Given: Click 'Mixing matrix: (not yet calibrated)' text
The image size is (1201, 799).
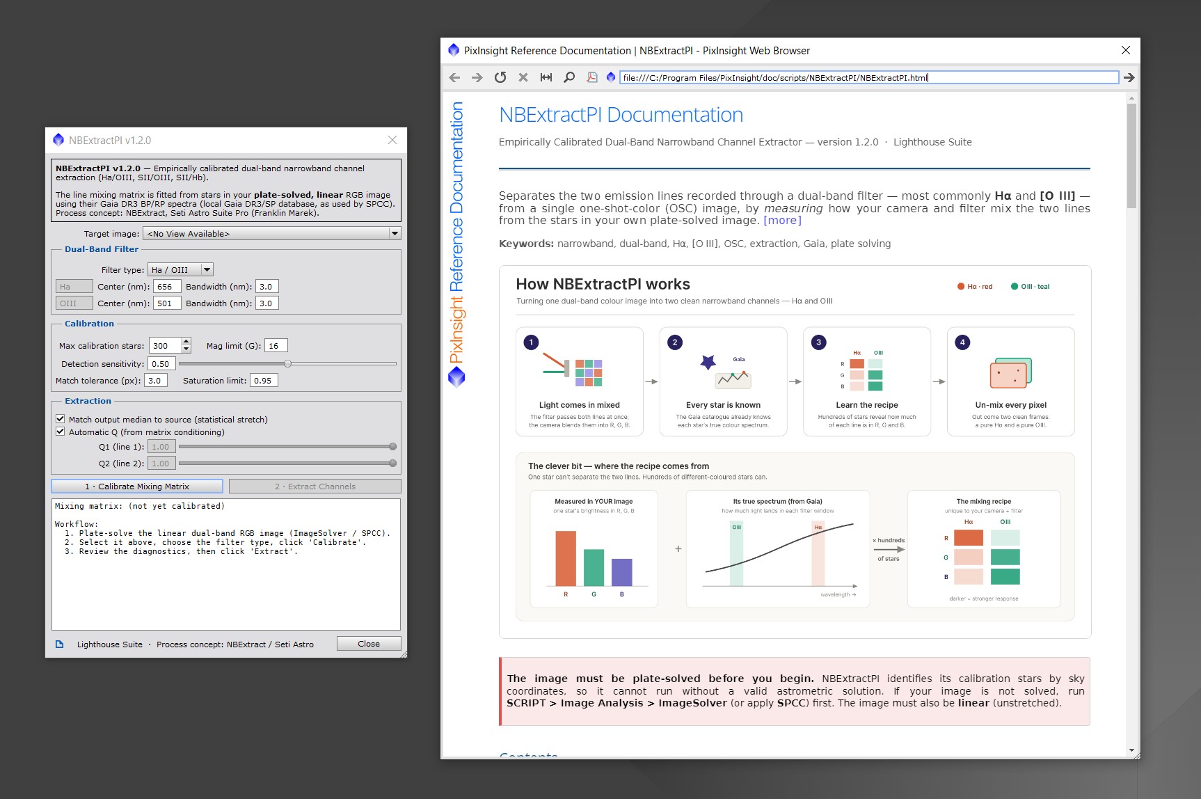Looking at the screenshot, I should pyautogui.click(x=140, y=506).
